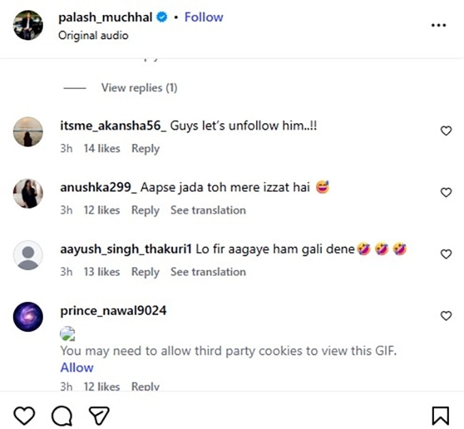Open more options three-dot menu
The image size is (464, 429).
pos(438,25)
